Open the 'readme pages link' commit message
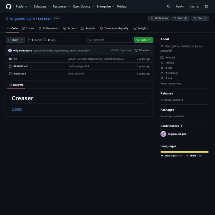The image size is (215, 215). point(78,66)
